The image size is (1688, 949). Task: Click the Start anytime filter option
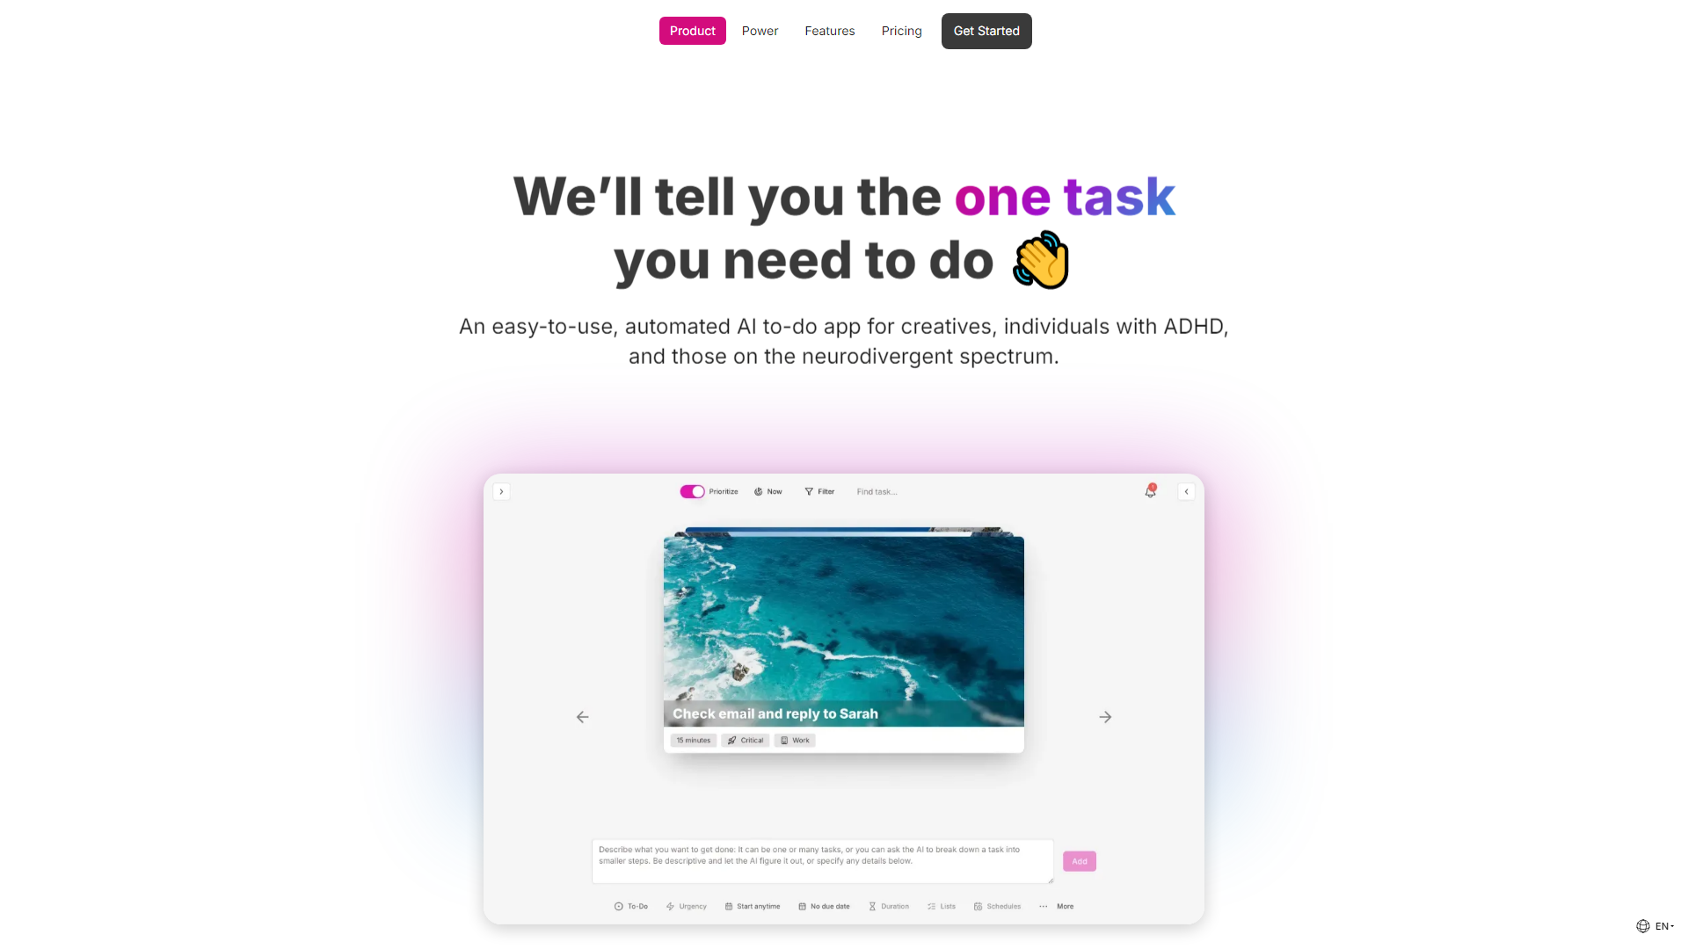point(753,906)
